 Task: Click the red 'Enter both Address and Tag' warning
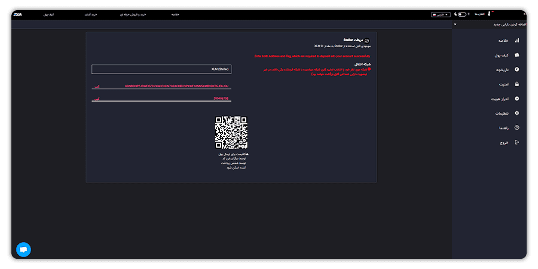click(311, 56)
